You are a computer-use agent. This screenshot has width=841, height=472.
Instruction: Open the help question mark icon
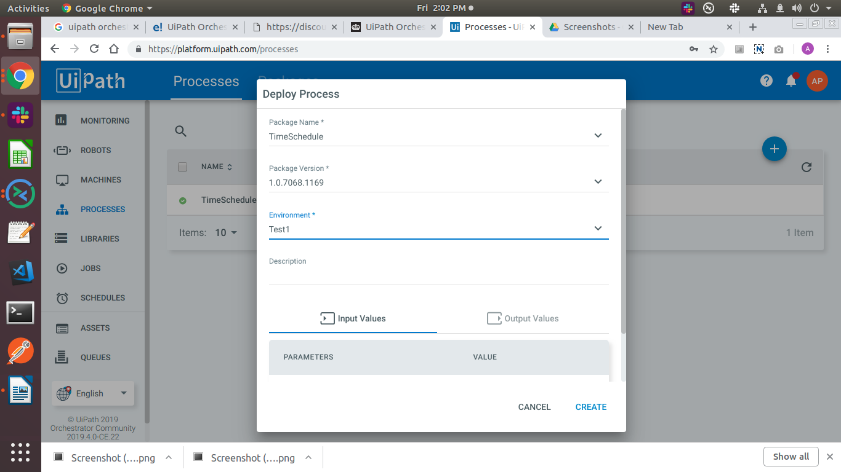pyautogui.click(x=767, y=81)
